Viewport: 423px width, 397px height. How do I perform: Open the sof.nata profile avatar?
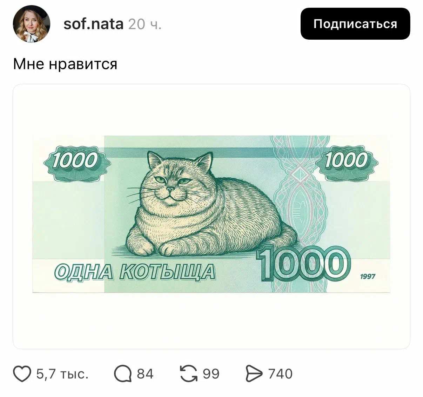[32, 24]
